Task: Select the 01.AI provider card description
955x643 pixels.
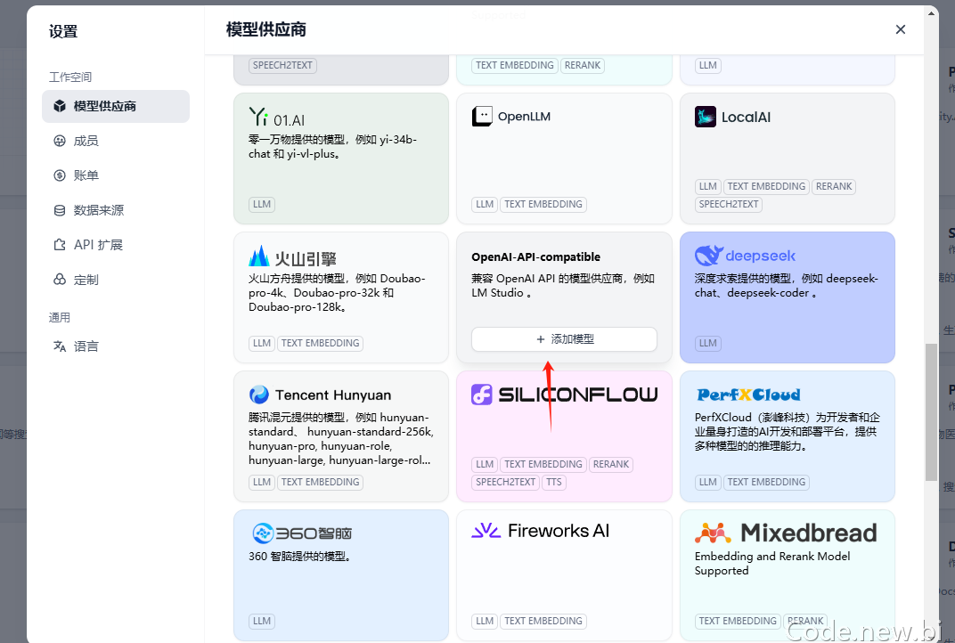Action: click(332, 147)
